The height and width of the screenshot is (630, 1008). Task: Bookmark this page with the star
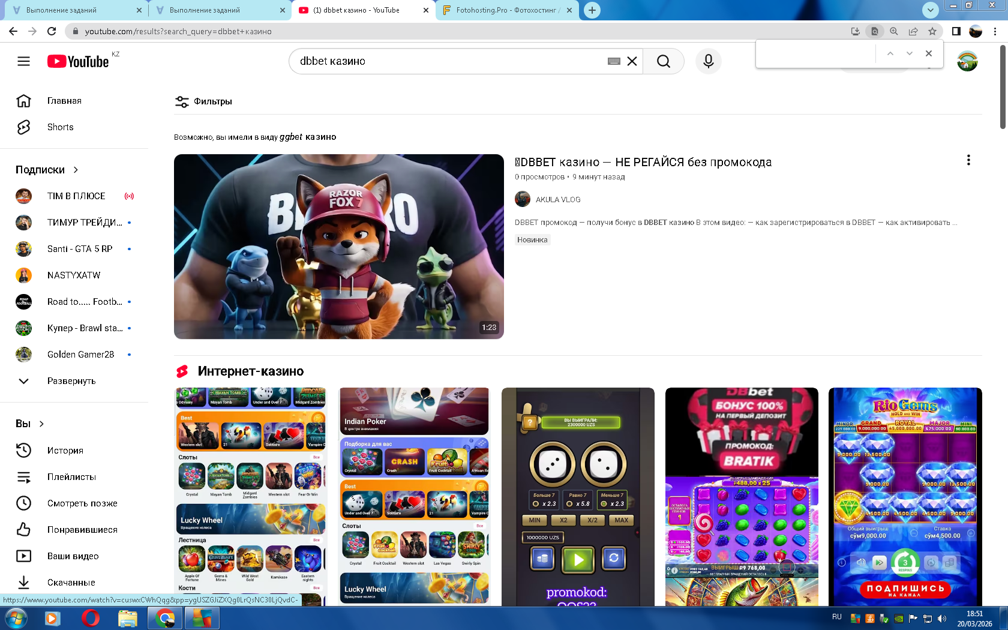932,31
